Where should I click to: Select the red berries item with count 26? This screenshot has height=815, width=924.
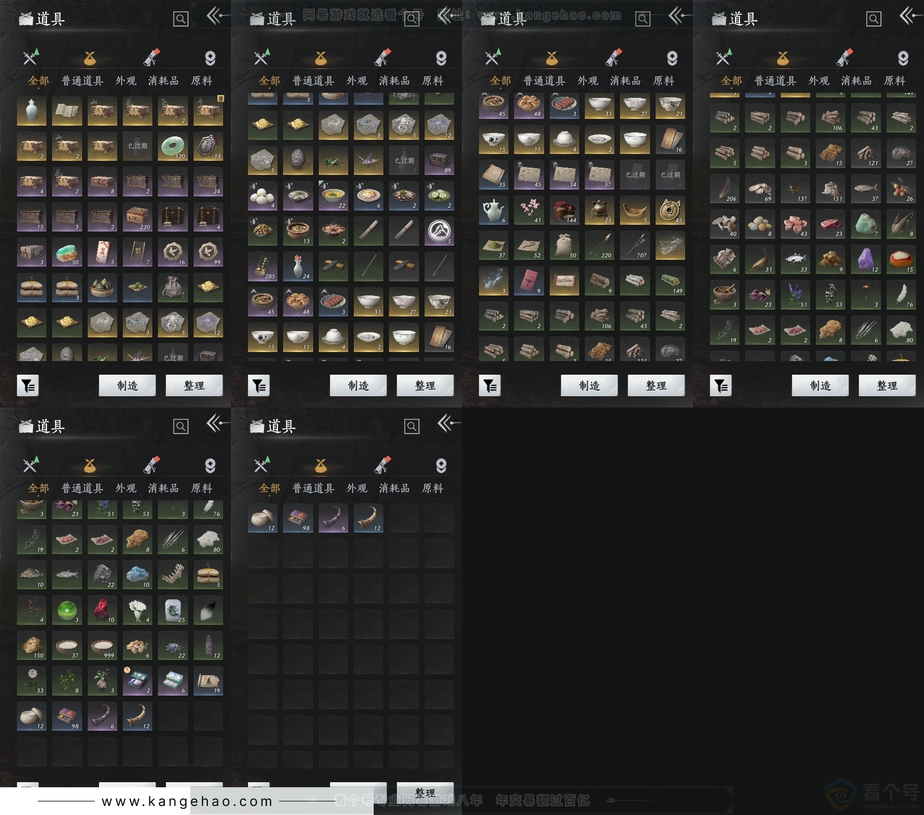click(901, 188)
